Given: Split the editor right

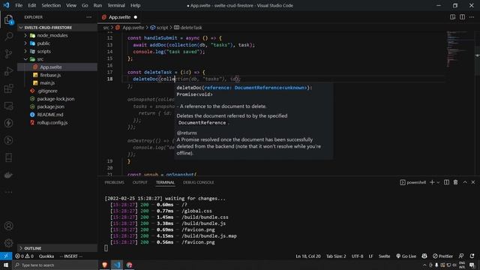Looking at the screenshot, I should point(462,17).
